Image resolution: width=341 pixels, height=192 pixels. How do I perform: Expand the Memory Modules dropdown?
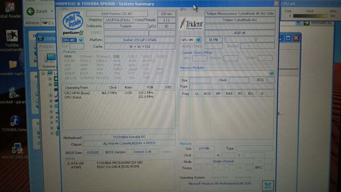[x=271, y=73]
